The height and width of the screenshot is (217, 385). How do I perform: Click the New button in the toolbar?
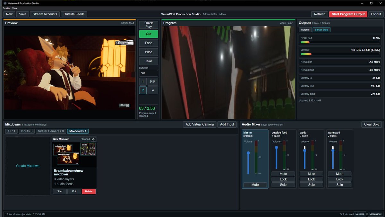(x=9, y=14)
